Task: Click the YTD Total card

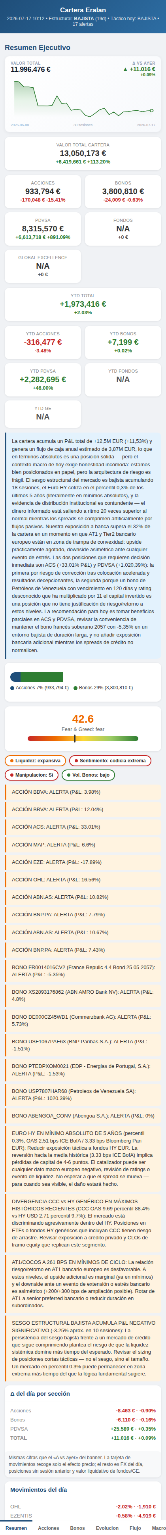Action: (x=83, y=304)
